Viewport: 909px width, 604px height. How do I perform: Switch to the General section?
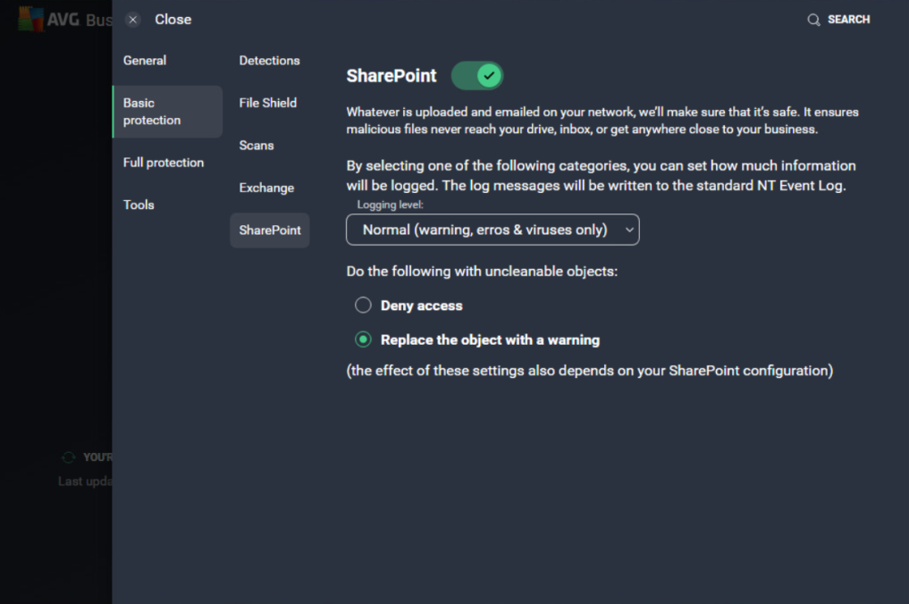[x=144, y=60]
